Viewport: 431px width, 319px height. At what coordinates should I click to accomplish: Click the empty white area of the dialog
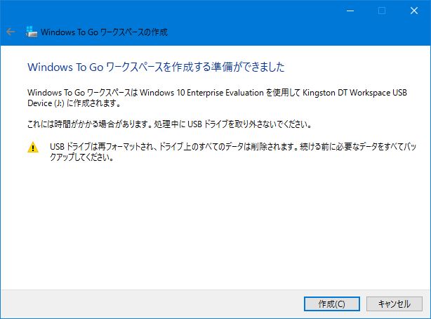click(x=215, y=226)
